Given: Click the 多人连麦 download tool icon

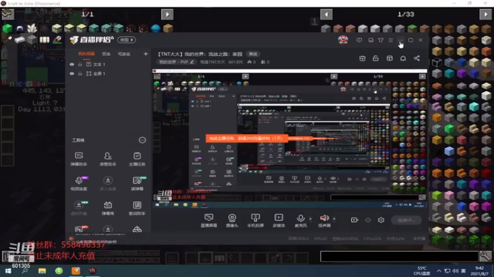Looking at the screenshot, I should tap(107, 183).
